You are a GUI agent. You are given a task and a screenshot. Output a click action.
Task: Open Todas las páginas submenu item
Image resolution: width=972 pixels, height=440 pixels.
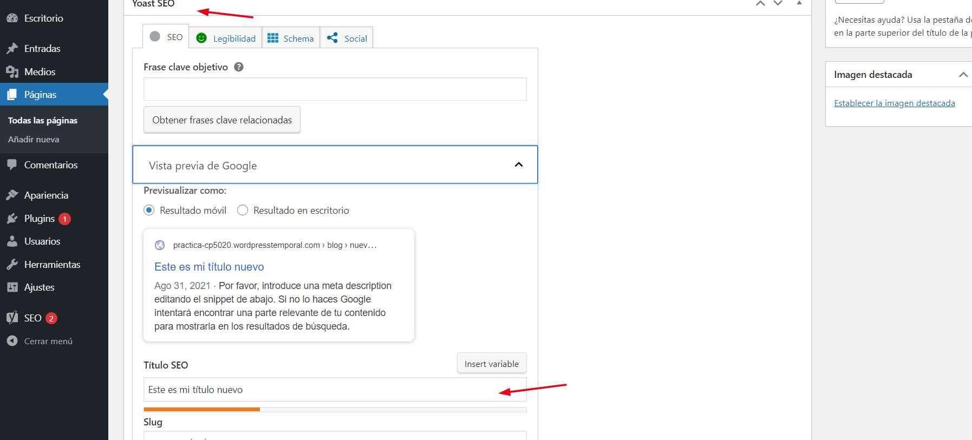pyautogui.click(x=43, y=120)
